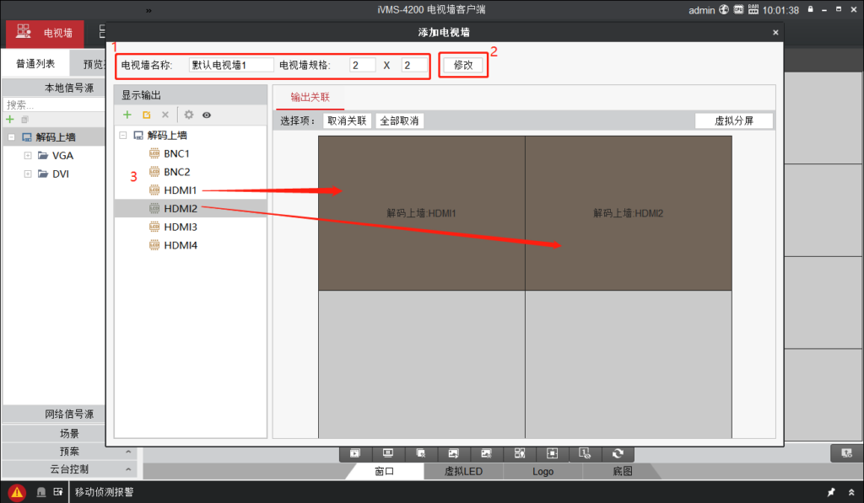Open the gear settings icon under 显示输出
This screenshot has width=864, height=503.
click(x=189, y=115)
